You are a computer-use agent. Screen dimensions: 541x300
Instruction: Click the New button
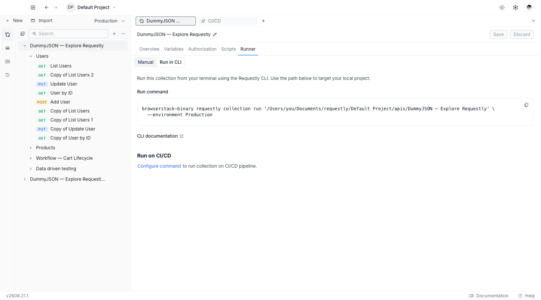pyautogui.click(x=14, y=21)
